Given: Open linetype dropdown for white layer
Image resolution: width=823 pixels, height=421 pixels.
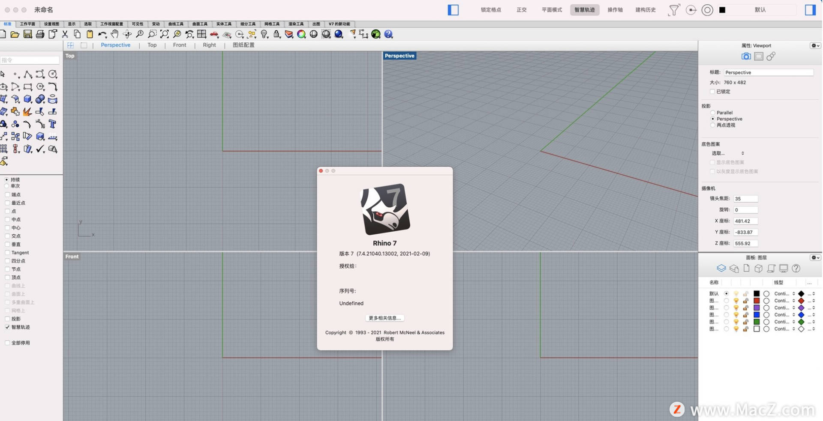Looking at the screenshot, I should click(784, 329).
